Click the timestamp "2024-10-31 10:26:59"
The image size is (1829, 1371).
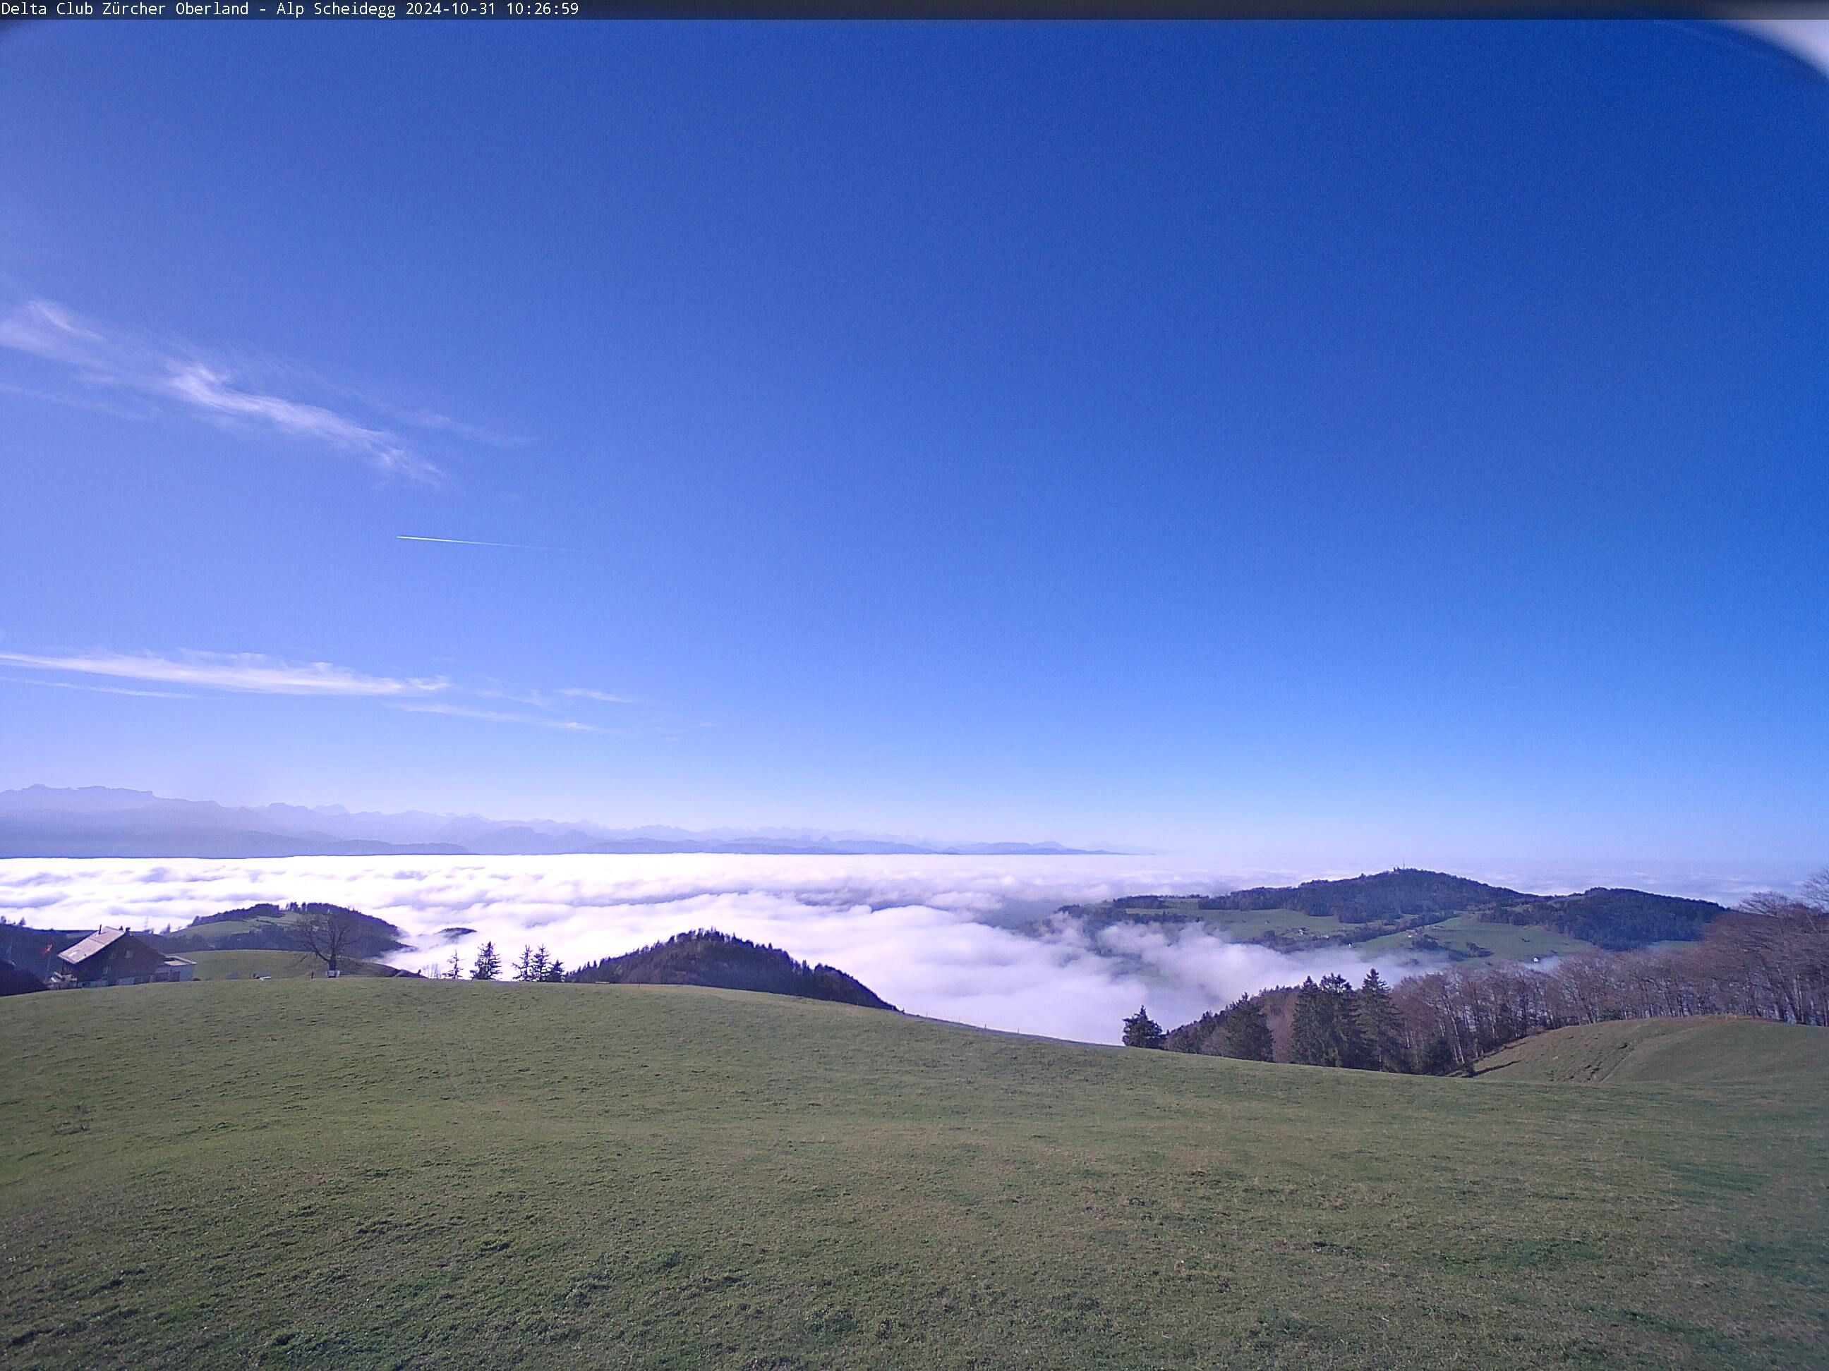(x=492, y=9)
